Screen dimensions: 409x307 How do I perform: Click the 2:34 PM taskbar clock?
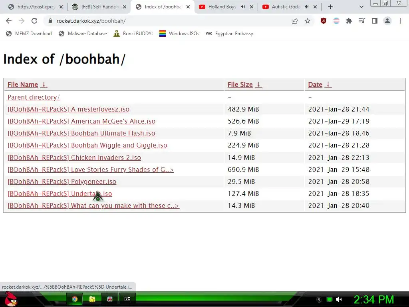coord(373,299)
